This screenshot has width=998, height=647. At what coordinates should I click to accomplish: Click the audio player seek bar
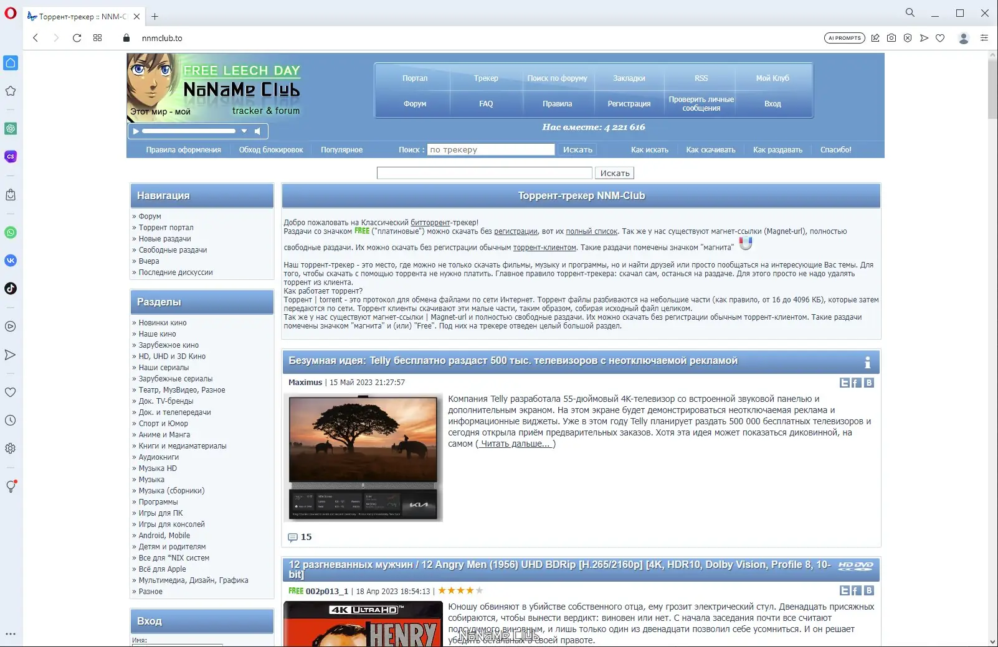pyautogui.click(x=189, y=131)
